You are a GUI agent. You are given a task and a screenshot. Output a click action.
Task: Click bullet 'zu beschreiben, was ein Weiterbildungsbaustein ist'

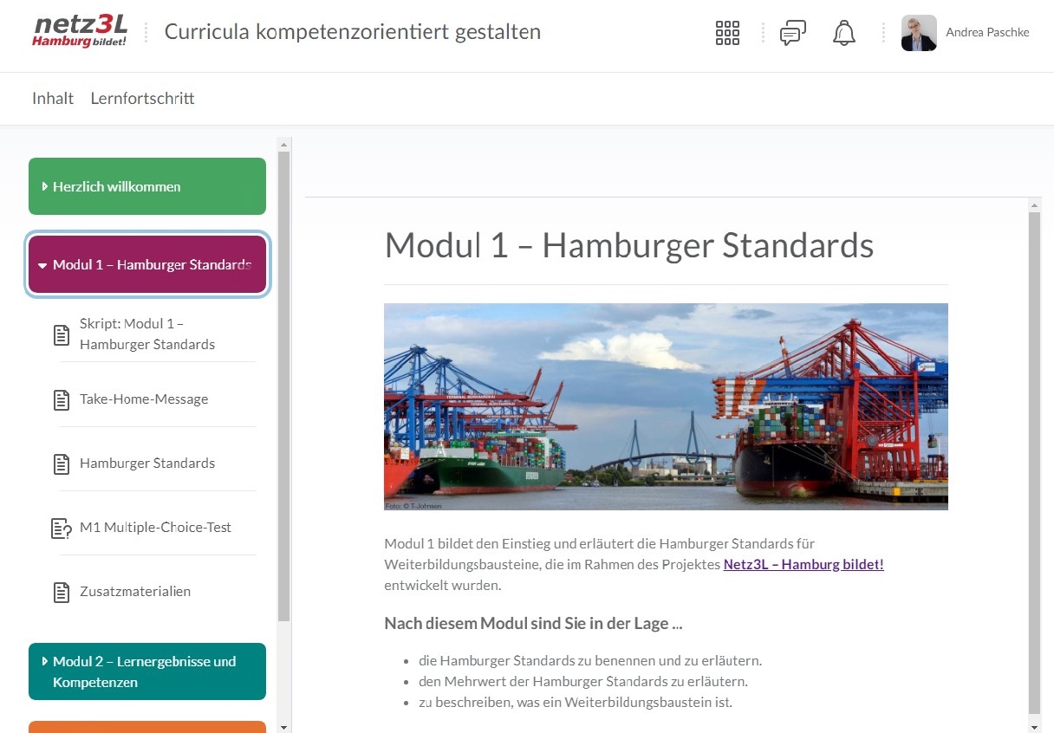coord(576,702)
